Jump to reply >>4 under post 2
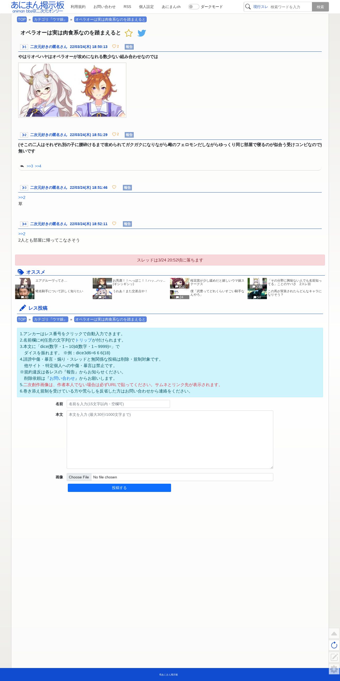Screen dimensions: 340x681 click(38, 166)
